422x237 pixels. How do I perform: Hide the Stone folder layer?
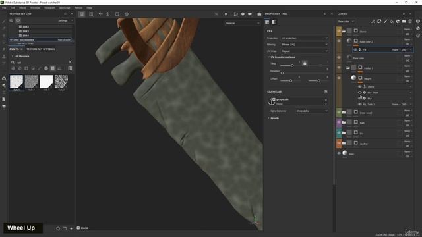point(339,31)
